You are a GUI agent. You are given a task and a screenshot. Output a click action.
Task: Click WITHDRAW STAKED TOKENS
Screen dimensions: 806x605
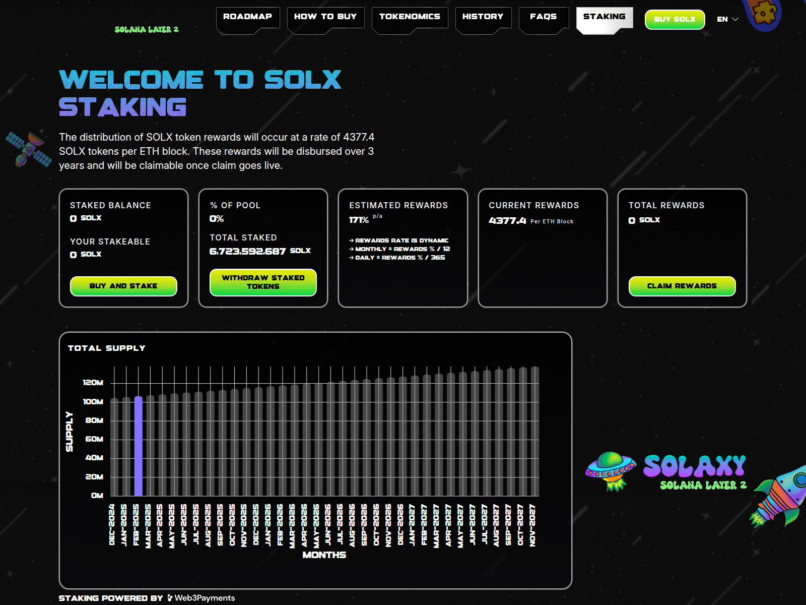(263, 283)
